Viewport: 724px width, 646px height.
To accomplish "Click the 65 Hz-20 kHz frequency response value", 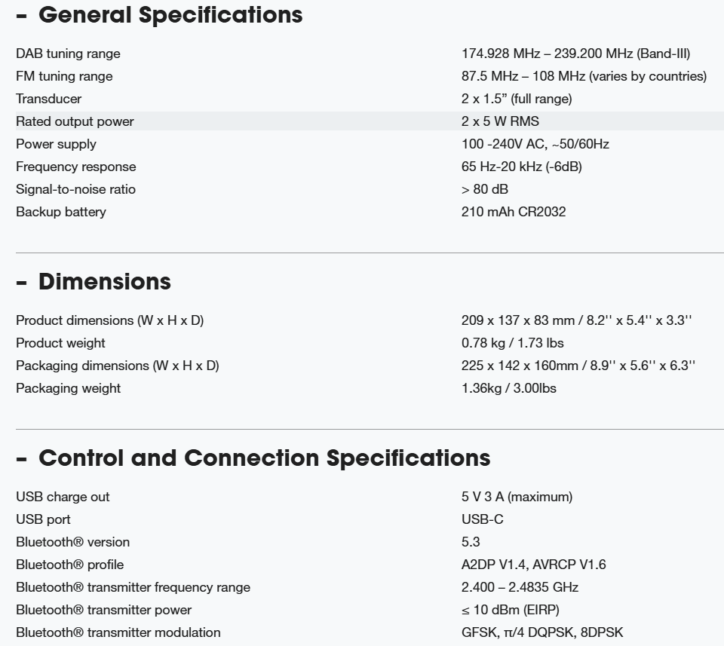I will pyautogui.click(x=521, y=167).
